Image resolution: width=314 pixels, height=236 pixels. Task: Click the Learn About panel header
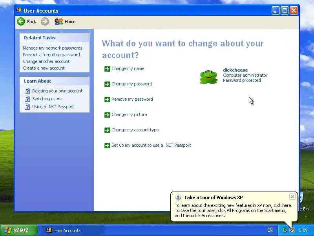point(55,81)
